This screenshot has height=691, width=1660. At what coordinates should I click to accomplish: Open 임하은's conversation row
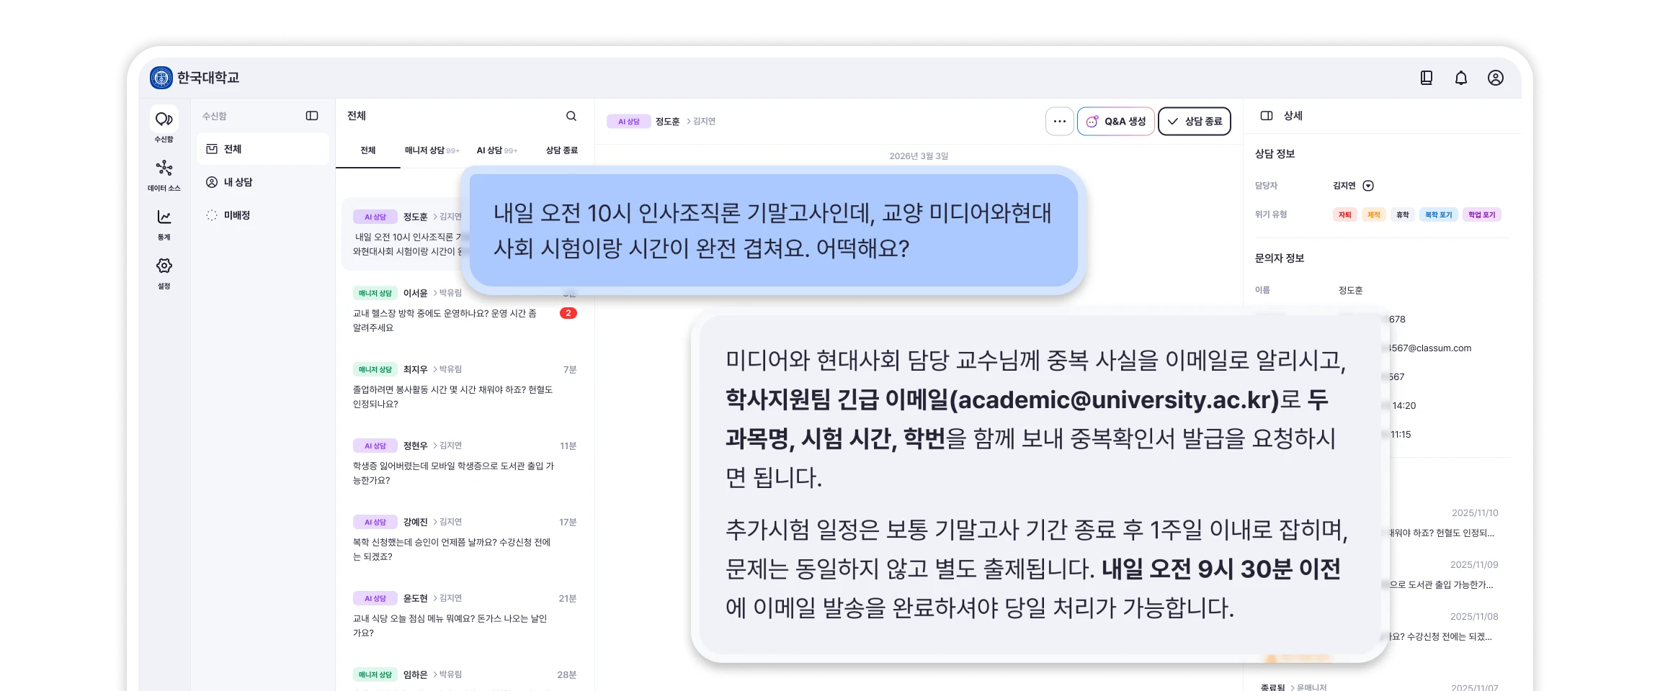coord(465,675)
